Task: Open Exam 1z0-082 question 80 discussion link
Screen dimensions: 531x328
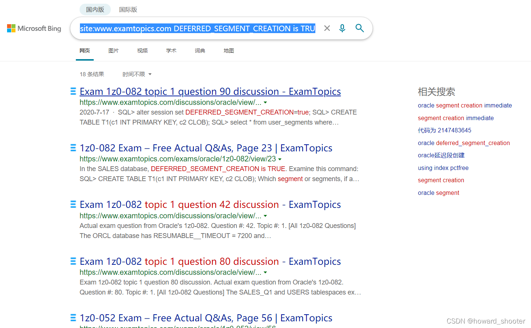Action: [x=210, y=261]
